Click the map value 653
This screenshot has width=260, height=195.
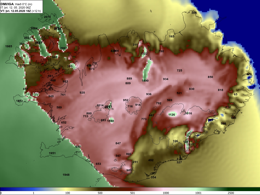coord(98,164)
